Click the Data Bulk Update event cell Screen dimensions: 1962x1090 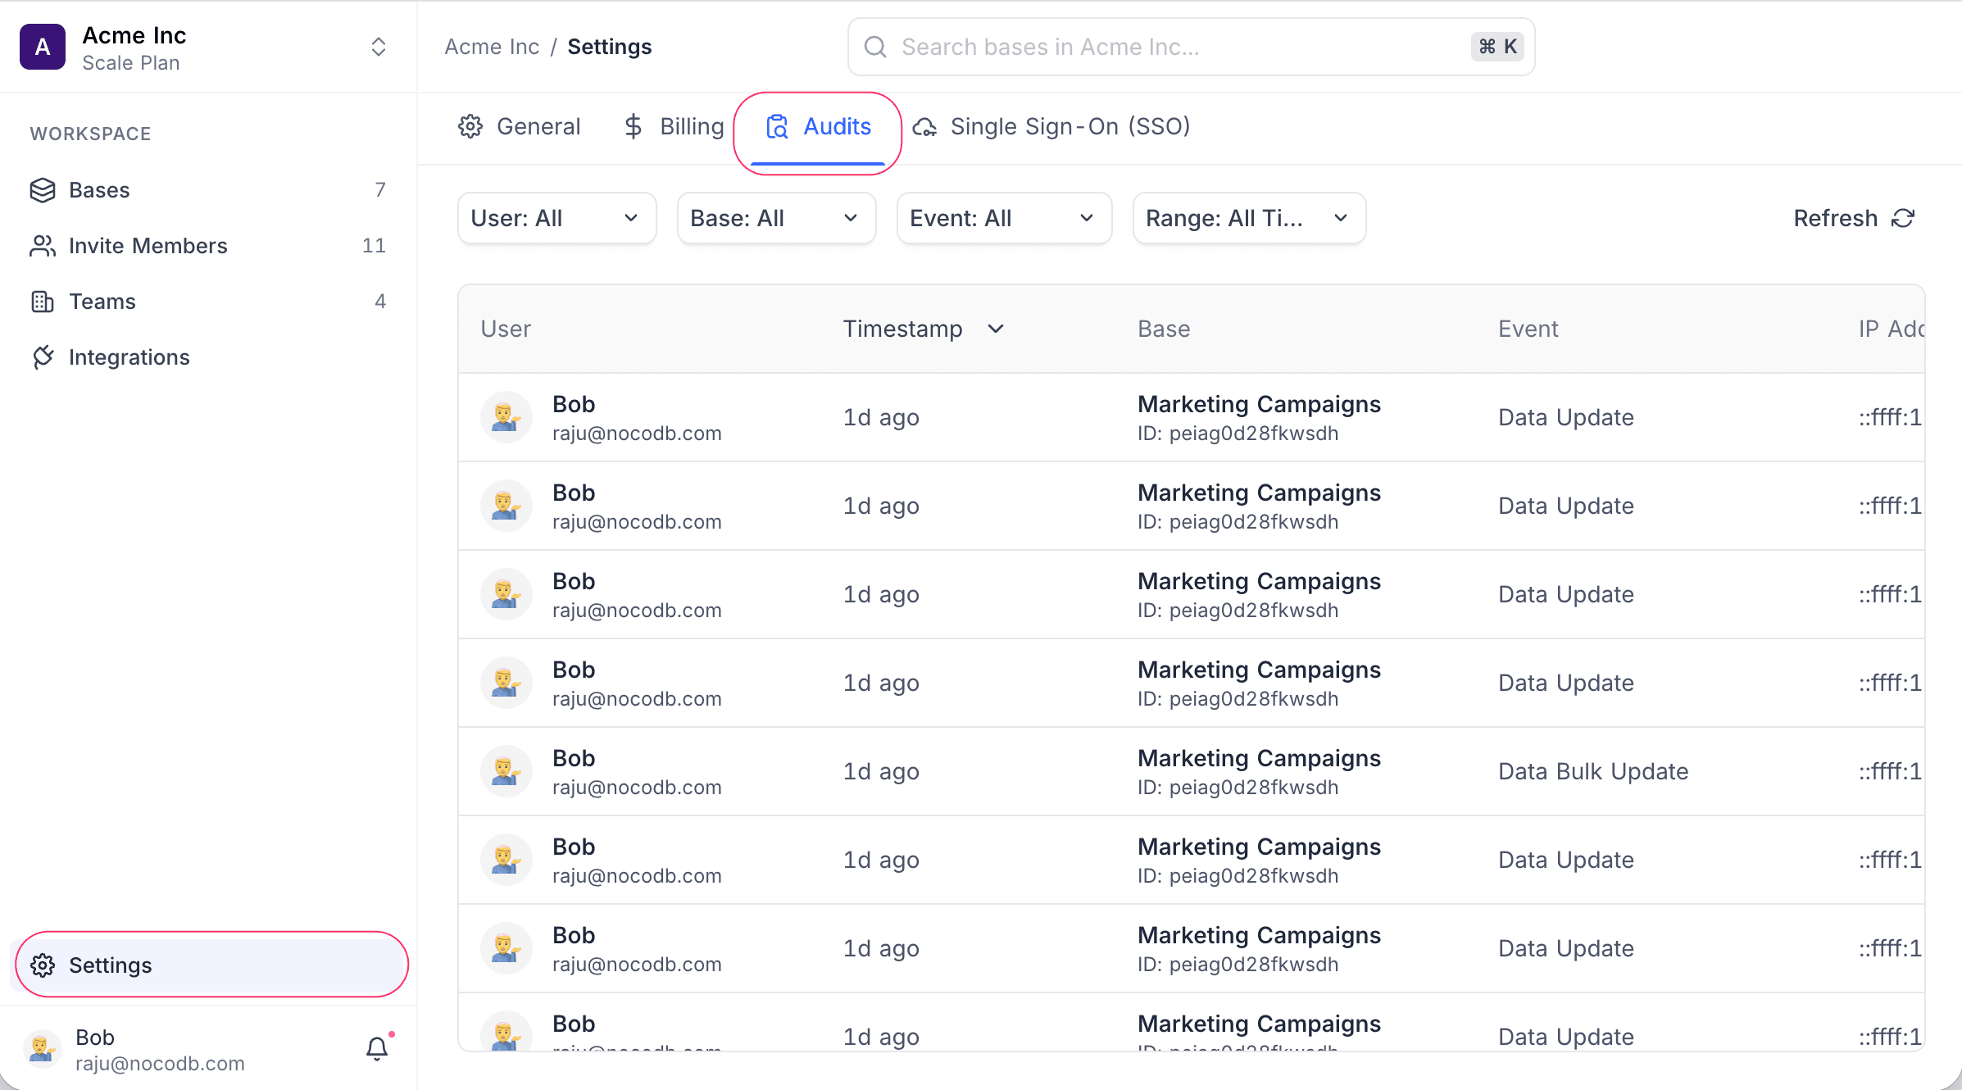[1593, 771]
